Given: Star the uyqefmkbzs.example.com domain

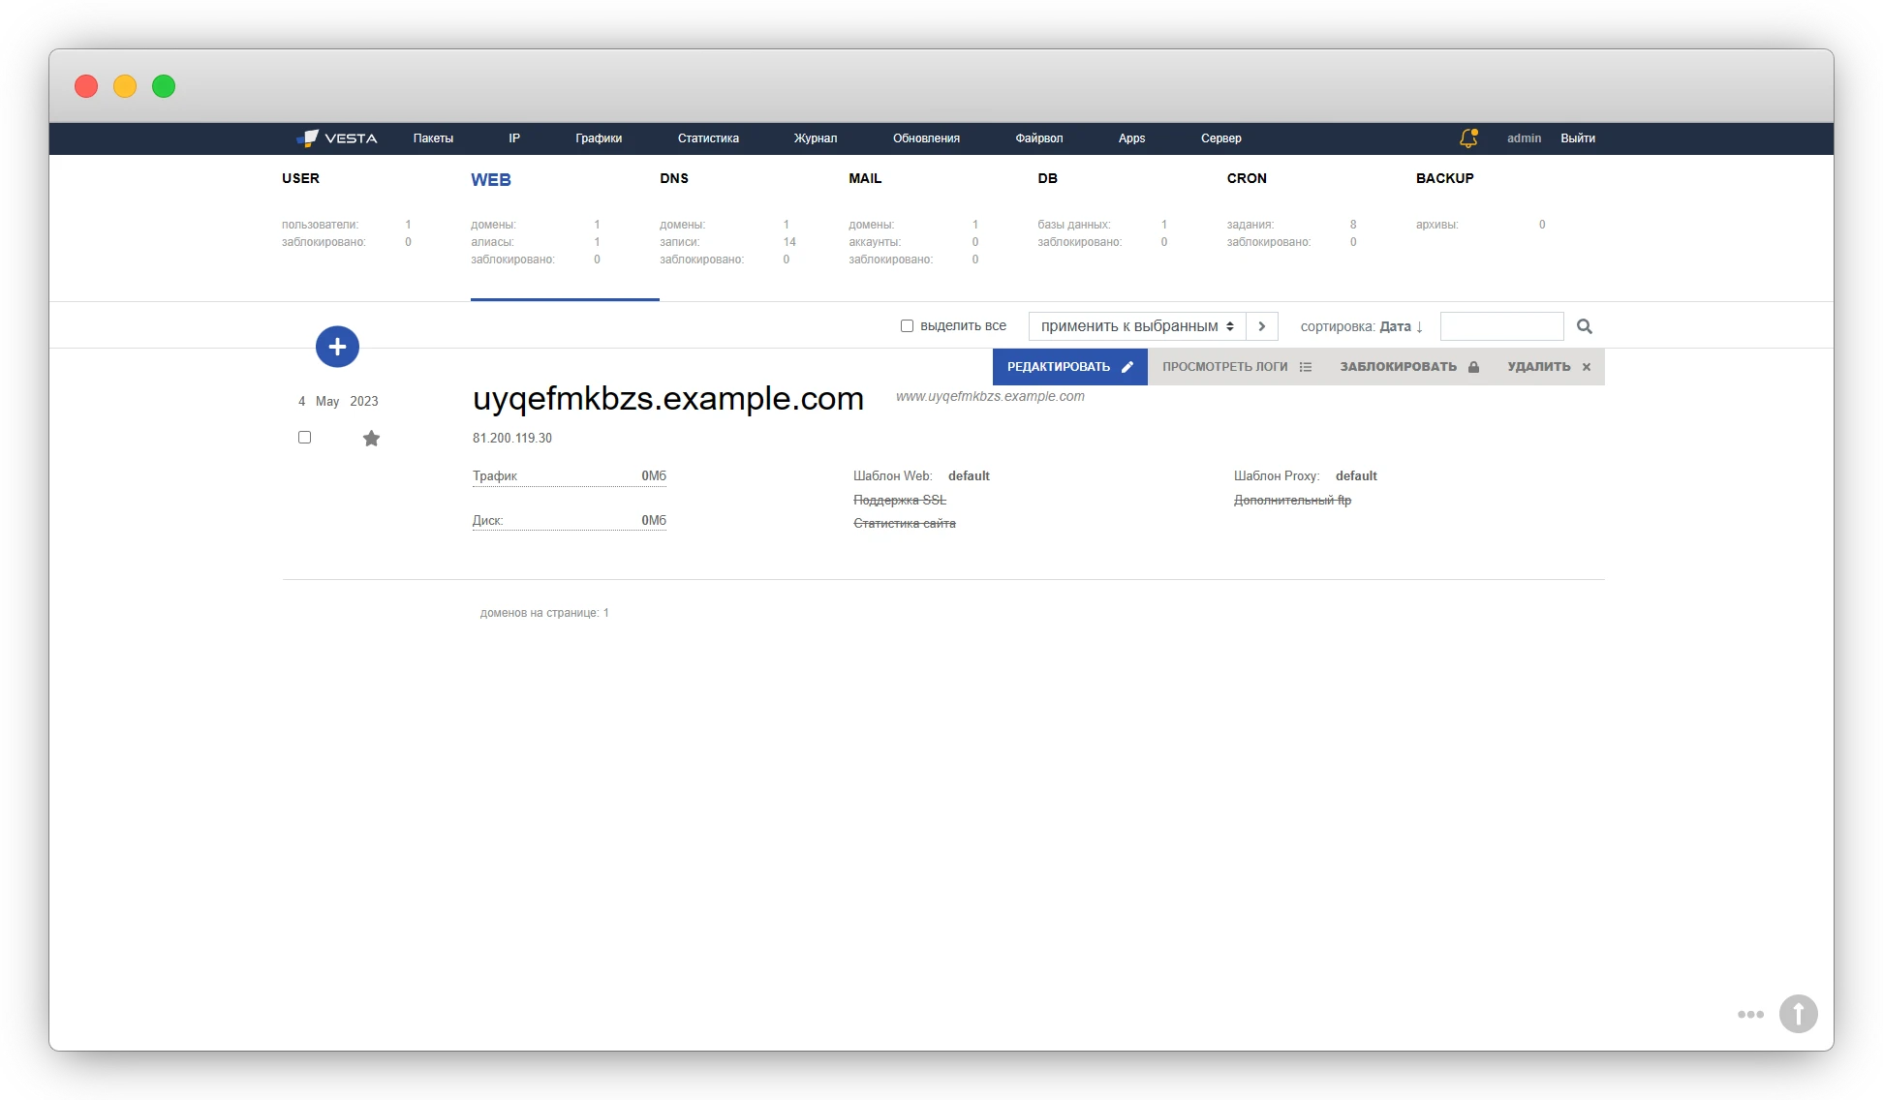Looking at the screenshot, I should [x=371, y=438].
